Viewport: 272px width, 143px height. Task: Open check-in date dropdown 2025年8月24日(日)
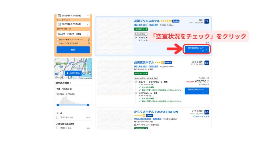(73, 16)
